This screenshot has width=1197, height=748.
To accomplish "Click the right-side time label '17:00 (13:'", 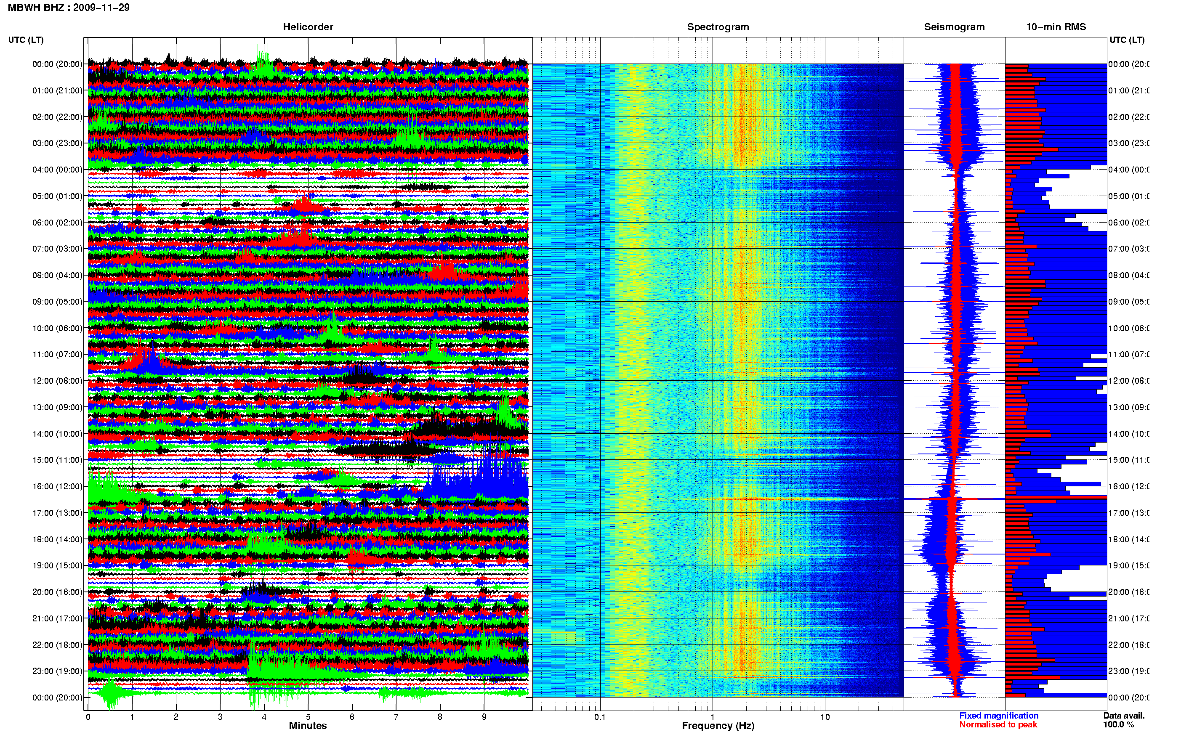I will tap(1129, 513).
